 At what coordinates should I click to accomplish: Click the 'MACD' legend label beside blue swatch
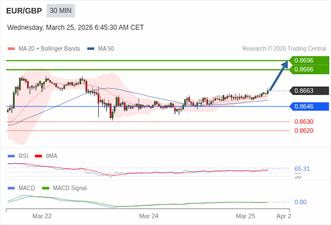[x=27, y=188]
